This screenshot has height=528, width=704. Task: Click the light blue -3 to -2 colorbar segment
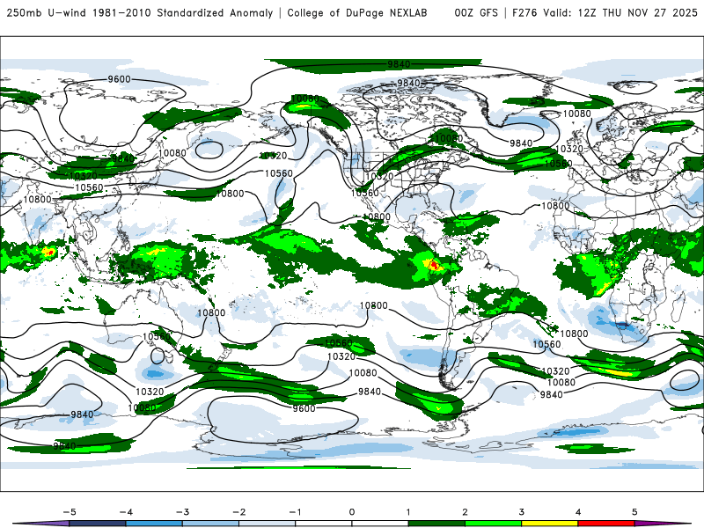point(210,524)
